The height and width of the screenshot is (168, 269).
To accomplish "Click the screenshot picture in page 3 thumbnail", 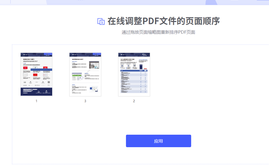I will point(94,65).
